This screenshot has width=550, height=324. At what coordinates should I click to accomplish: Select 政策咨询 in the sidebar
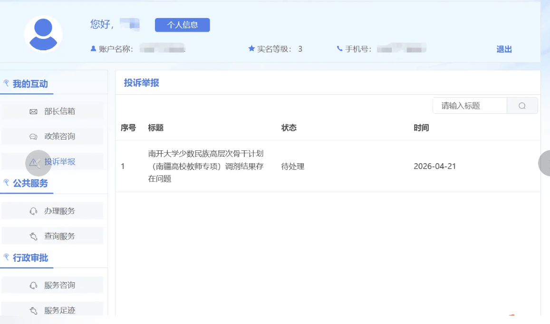[59, 137]
